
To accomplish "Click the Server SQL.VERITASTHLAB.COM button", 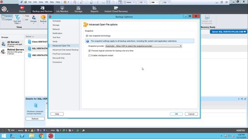I will 228,32.
